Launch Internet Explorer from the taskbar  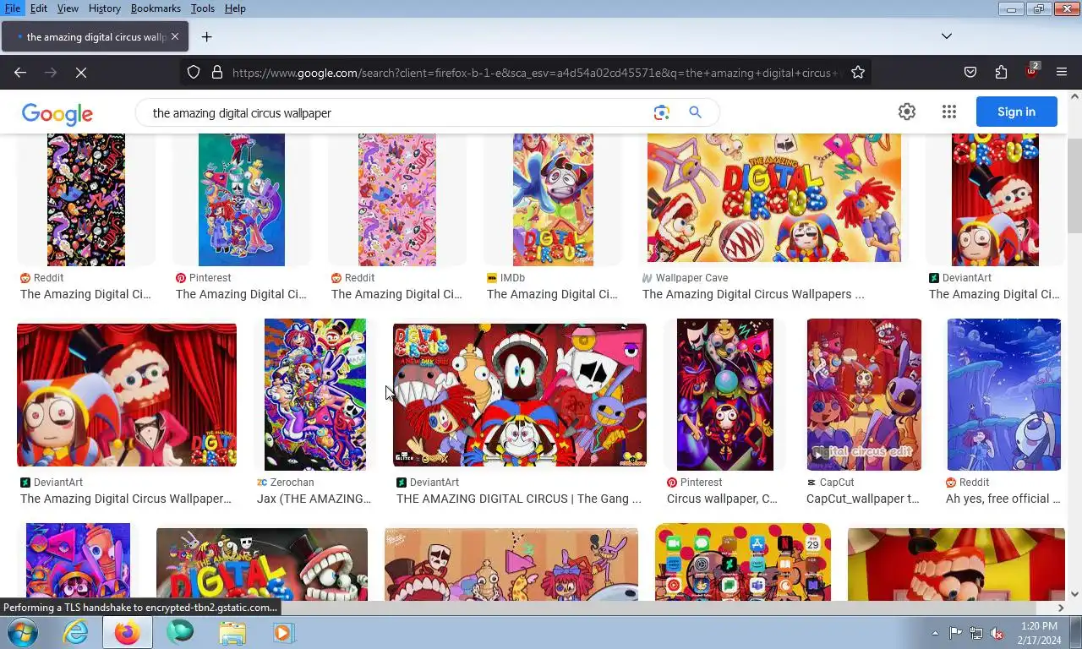pos(76,632)
